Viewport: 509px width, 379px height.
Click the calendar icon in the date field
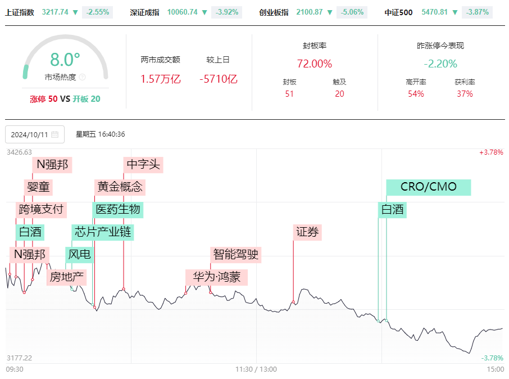[x=55, y=134]
